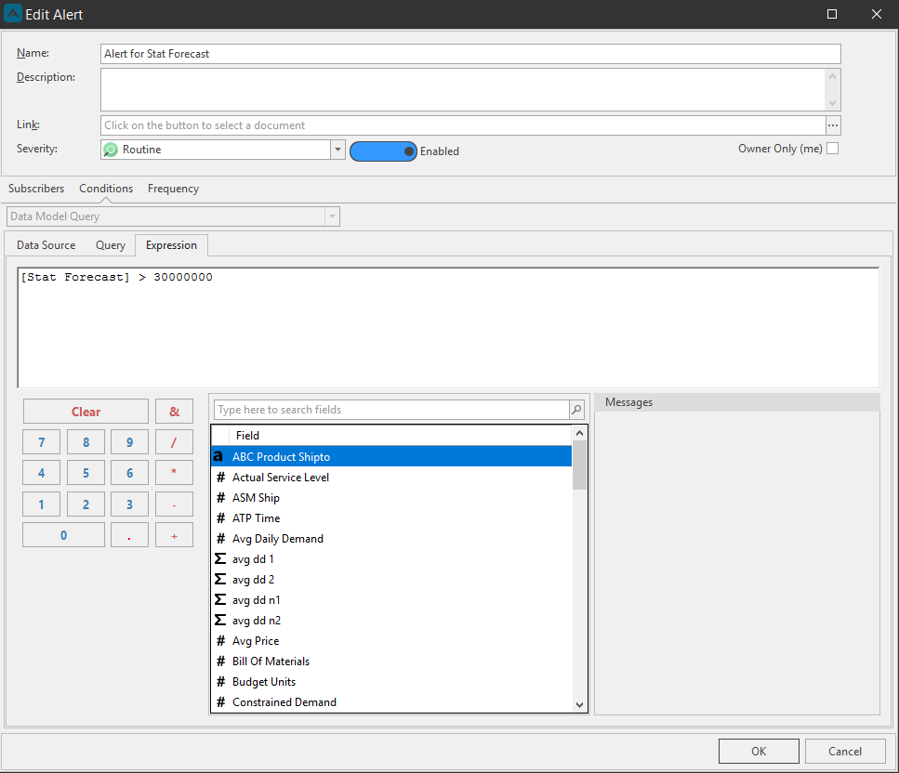Screen dimensions: 899x773
Task: Click the Clear button
Action: (86, 412)
